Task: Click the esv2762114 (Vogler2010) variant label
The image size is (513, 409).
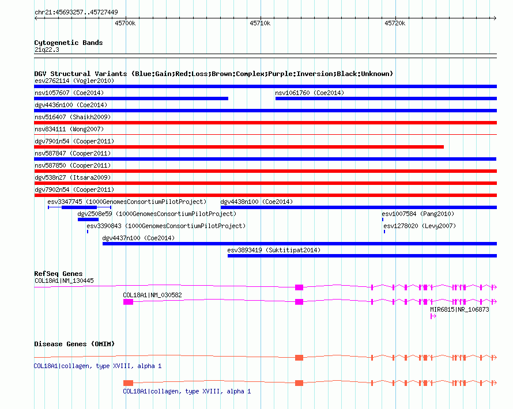Action: 74,81
